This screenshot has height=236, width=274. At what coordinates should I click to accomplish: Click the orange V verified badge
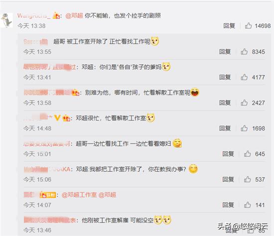point(57,118)
